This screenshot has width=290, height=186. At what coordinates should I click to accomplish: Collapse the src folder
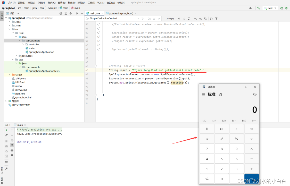pos(10,29)
